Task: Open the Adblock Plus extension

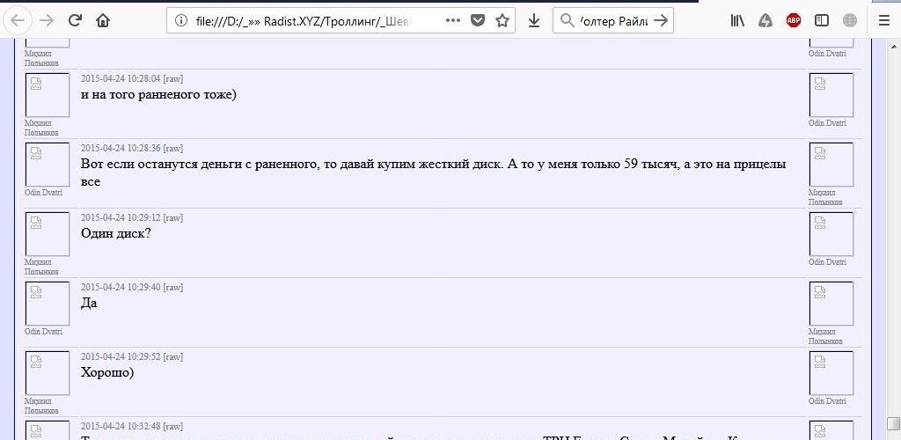Action: click(793, 20)
